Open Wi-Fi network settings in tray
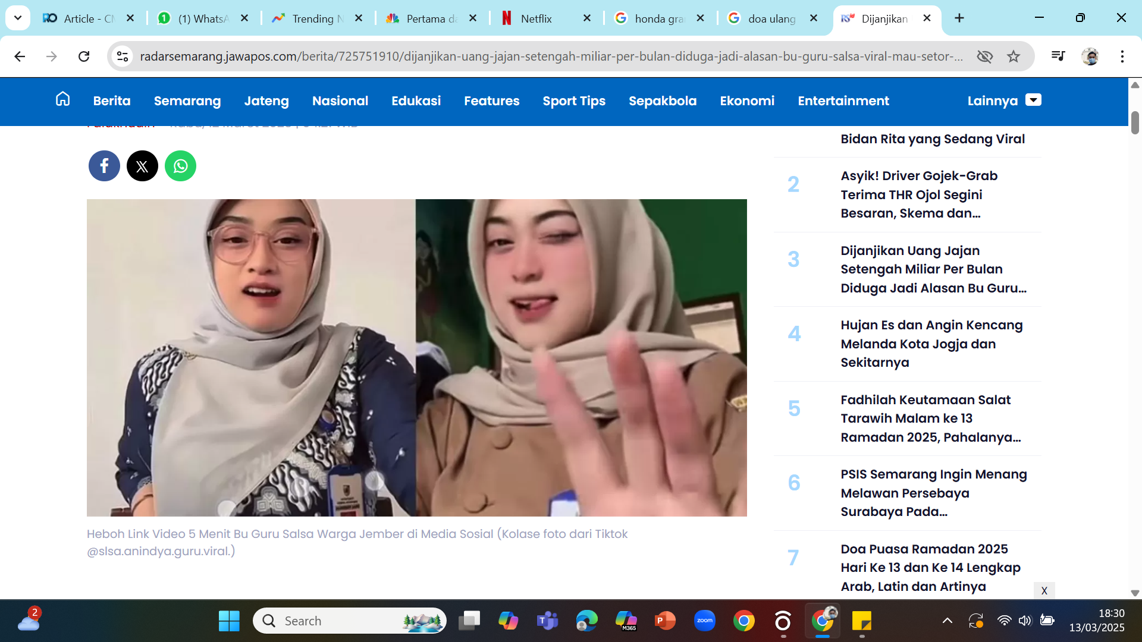 [1004, 621]
